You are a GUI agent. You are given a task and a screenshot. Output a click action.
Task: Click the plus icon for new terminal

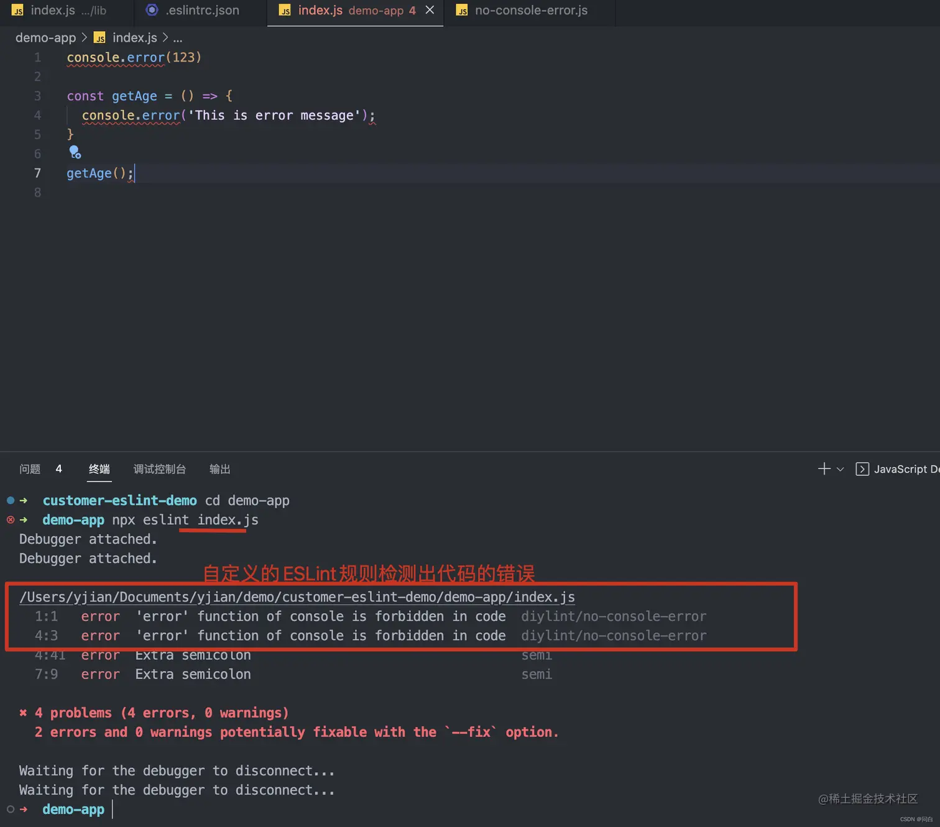824,469
